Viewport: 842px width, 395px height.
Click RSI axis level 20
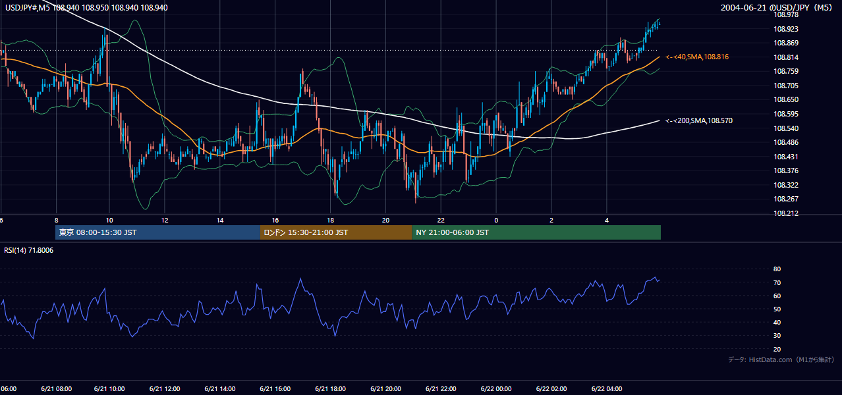(x=777, y=349)
